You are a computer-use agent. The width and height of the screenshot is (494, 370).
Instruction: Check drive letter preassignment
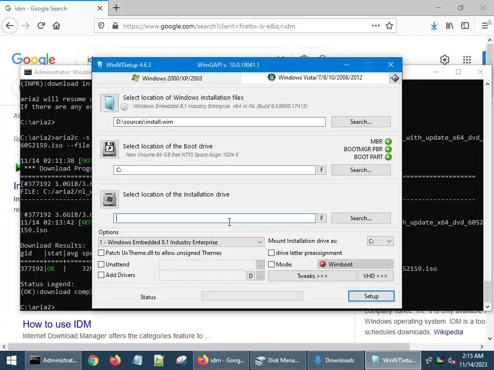coord(271,252)
